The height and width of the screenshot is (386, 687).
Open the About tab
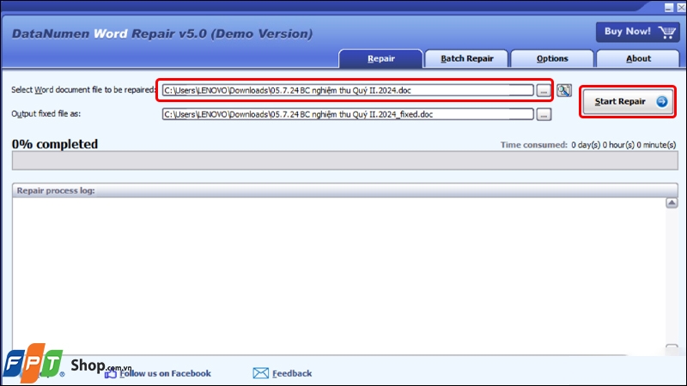638,58
